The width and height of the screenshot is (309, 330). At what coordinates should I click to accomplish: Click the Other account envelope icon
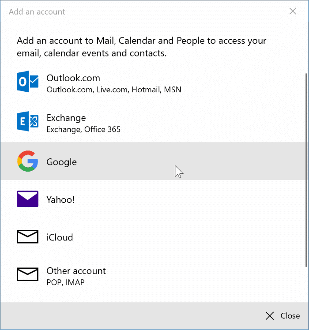tap(28, 274)
